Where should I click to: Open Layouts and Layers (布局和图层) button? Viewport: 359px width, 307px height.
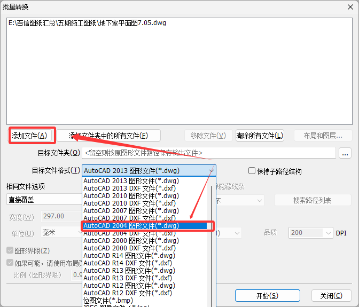click(323, 136)
